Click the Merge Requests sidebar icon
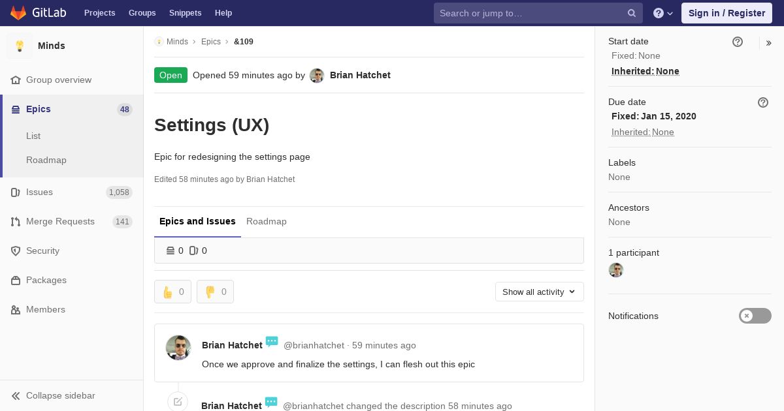The width and height of the screenshot is (784, 411). [16, 221]
